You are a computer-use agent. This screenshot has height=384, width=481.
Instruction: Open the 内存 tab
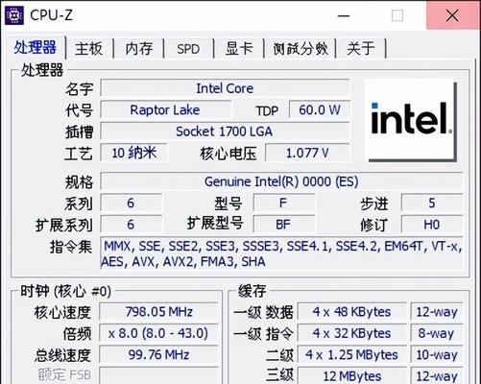[139, 49]
